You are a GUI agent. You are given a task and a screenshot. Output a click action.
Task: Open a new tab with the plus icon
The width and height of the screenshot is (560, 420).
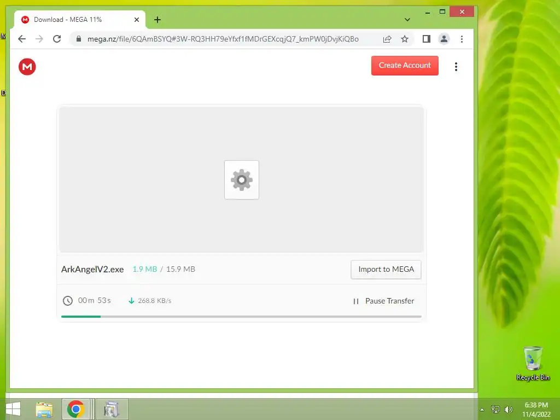(157, 20)
